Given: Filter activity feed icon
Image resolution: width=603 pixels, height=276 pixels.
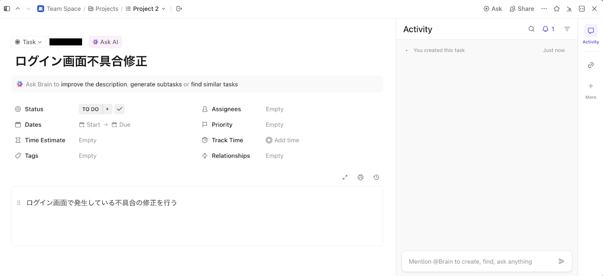Looking at the screenshot, I should click(x=567, y=29).
